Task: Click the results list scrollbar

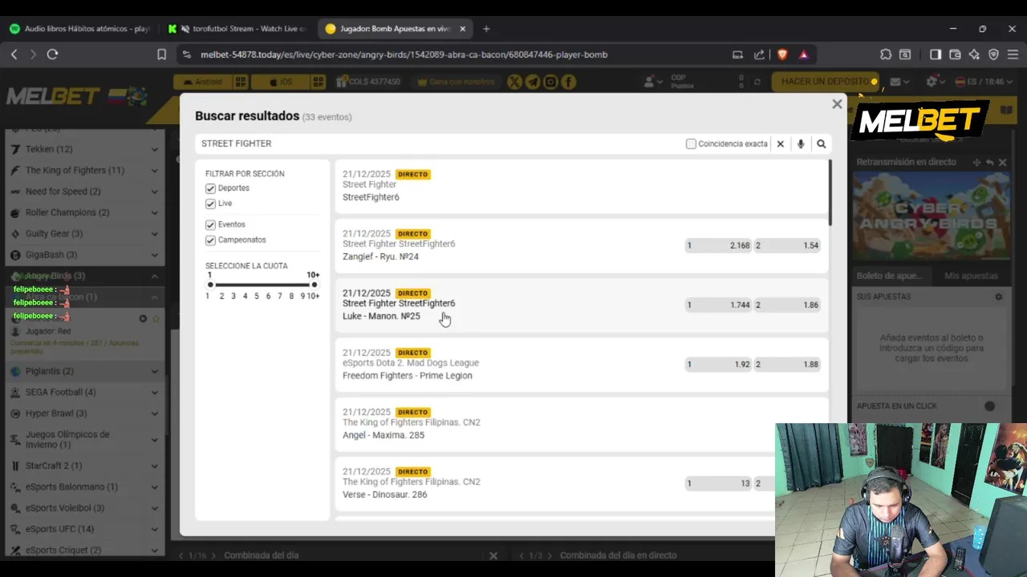Action: [x=830, y=192]
